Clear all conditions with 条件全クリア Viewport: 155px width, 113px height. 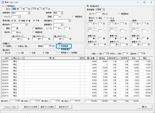tap(64, 107)
